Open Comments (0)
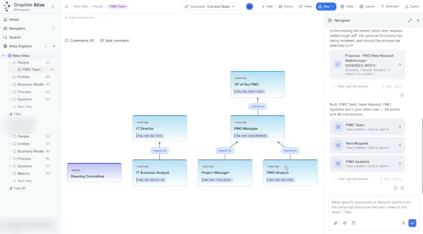The width and height of the screenshot is (423, 234). (80, 40)
